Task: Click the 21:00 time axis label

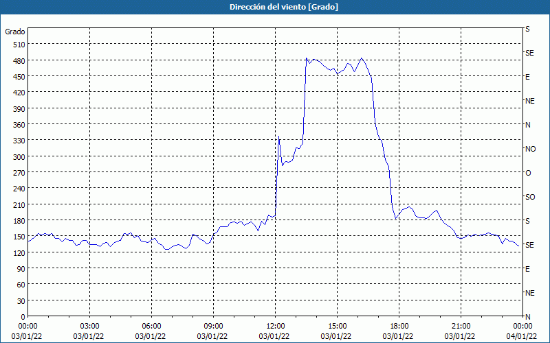Action: (461, 327)
